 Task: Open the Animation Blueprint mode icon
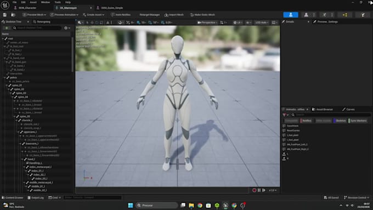(x=344, y=15)
